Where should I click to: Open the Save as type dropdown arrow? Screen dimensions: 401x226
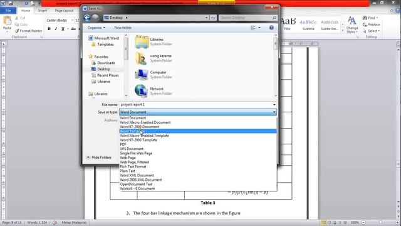(x=274, y=112)
